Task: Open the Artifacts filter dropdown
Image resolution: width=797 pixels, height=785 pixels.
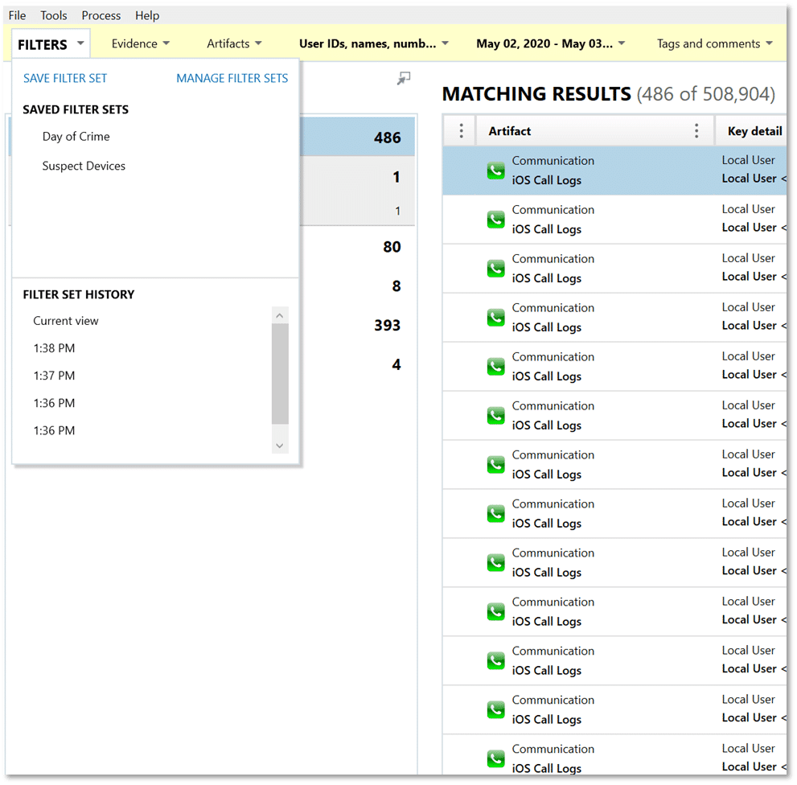Action: [234, 43]
